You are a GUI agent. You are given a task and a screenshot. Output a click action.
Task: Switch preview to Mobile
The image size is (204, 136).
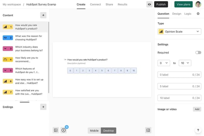tap(94, 131)
